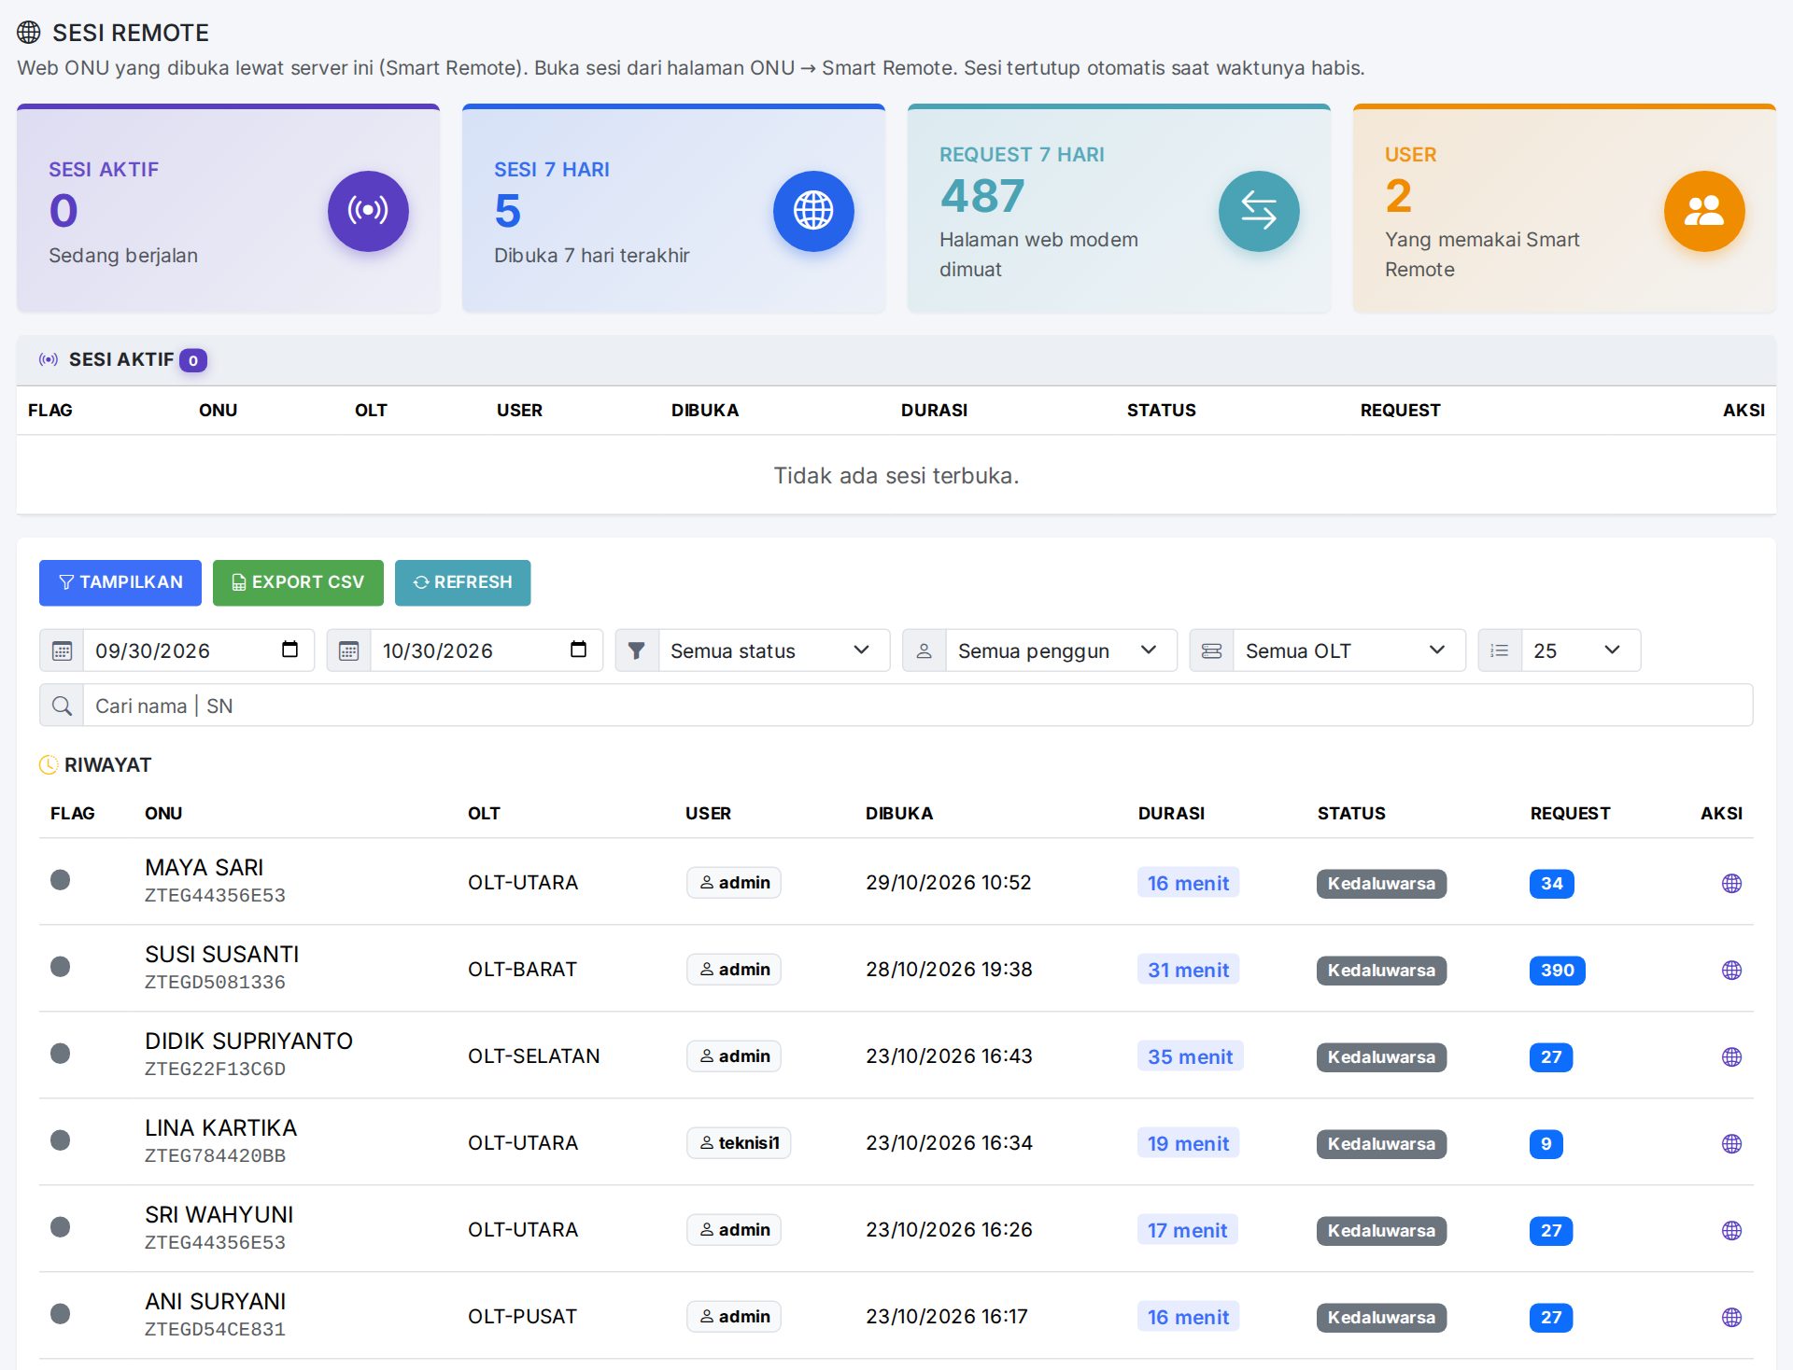Click the REFRESH button
This screenshot has height=1370, width=1793.
pos(463,582)
